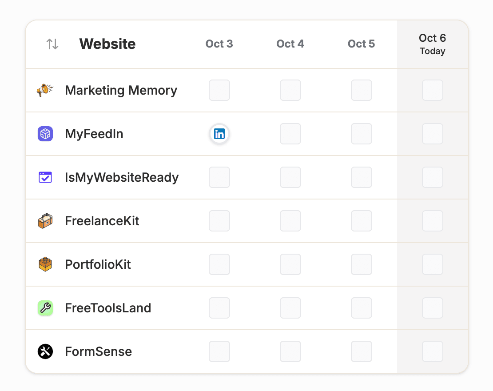Click the Marketing Memory megaphone icon
Viewport: 493px width, 391px height.
pos(45,90)
